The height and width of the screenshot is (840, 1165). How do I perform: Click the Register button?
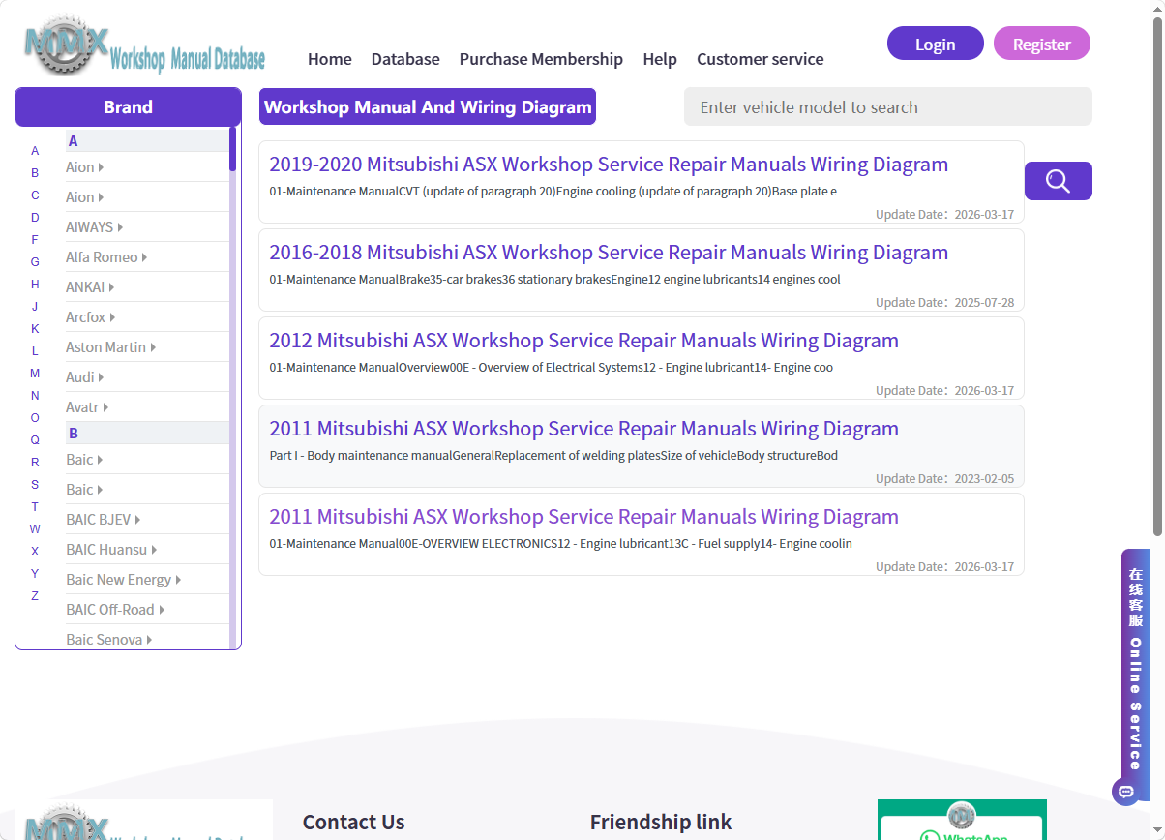(1042, 44)
